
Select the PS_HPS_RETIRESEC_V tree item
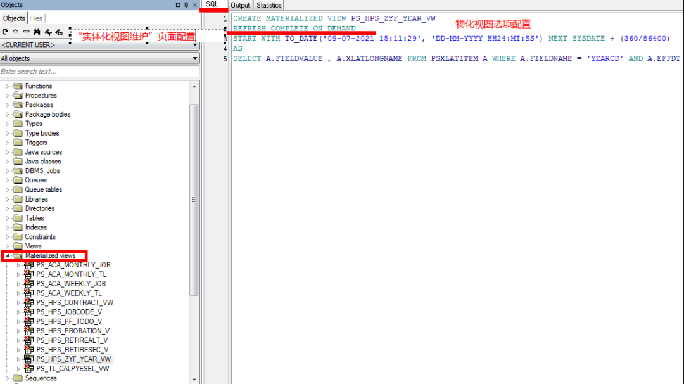(72, 350)
